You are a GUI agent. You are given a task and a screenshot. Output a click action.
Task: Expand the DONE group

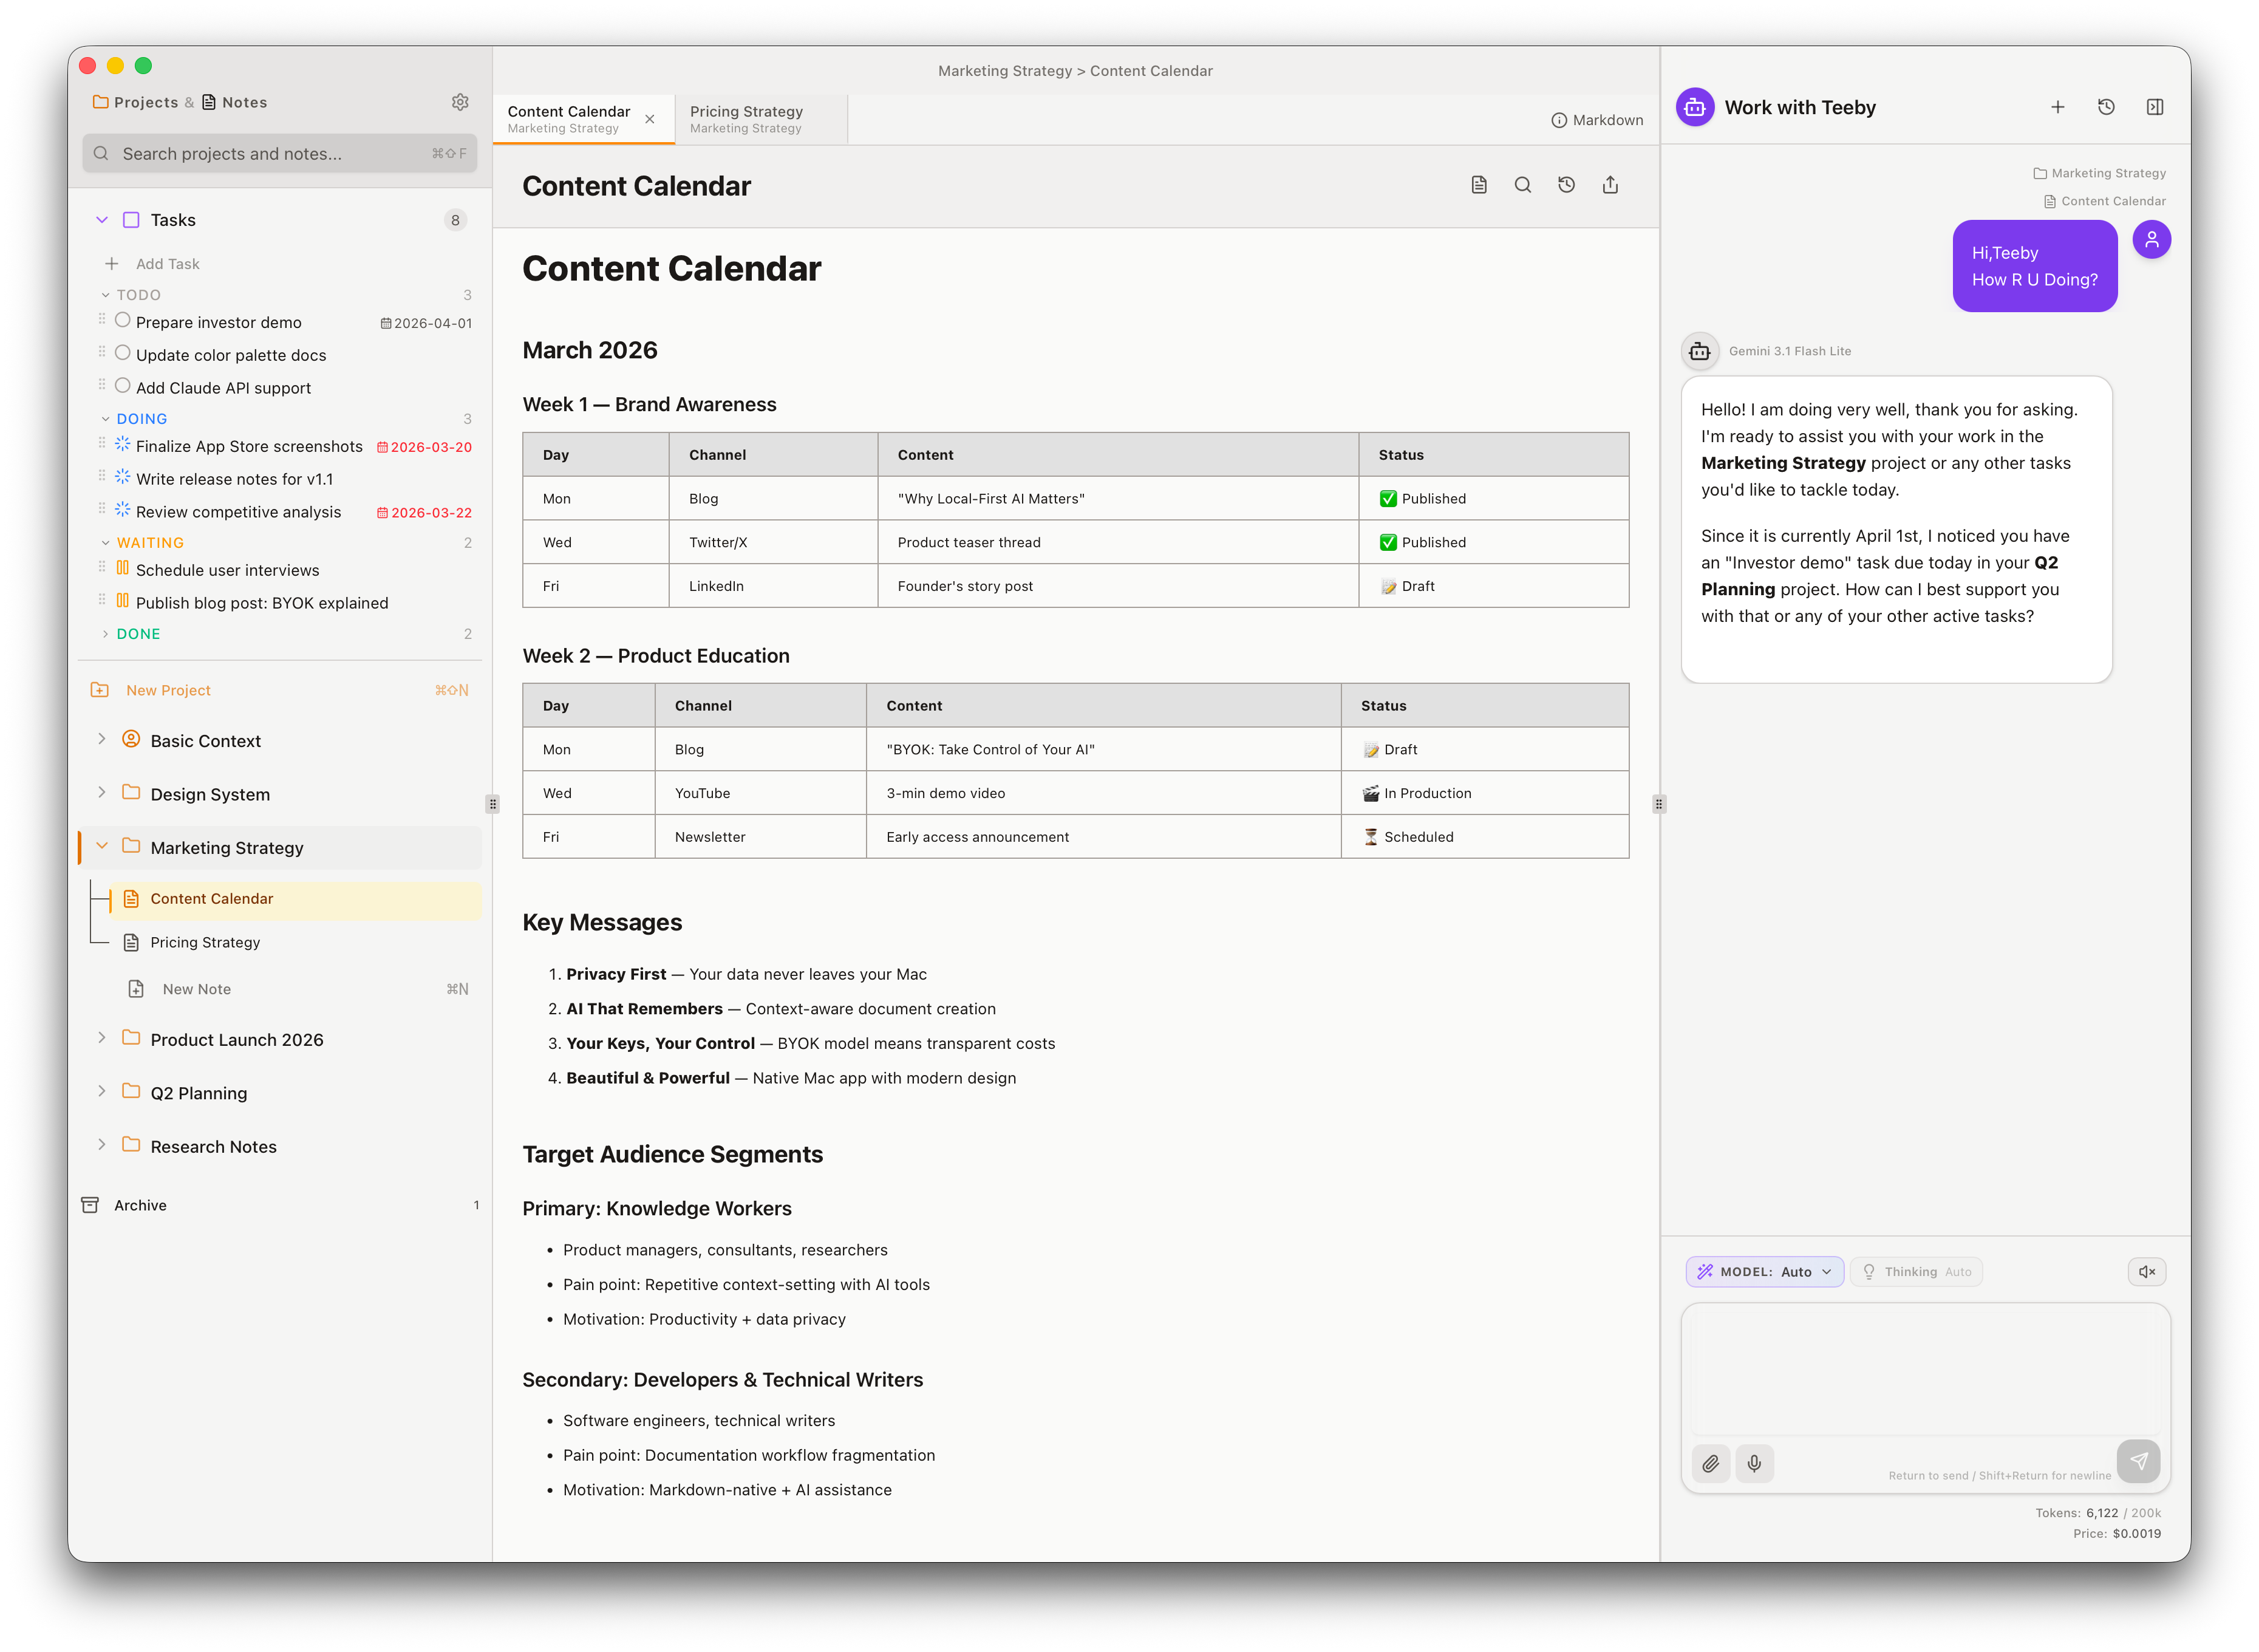(105, 634)
